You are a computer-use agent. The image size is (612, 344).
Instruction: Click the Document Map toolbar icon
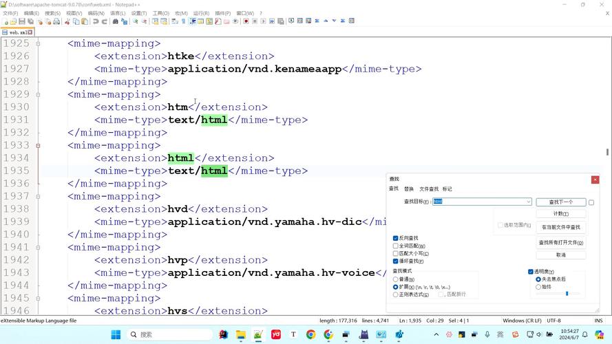[209, 21]
